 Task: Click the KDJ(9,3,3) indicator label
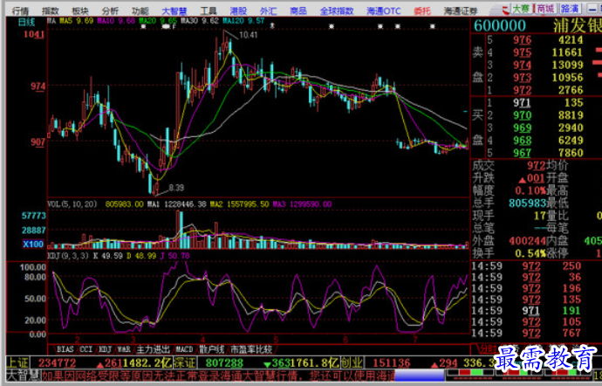(68, 256)
